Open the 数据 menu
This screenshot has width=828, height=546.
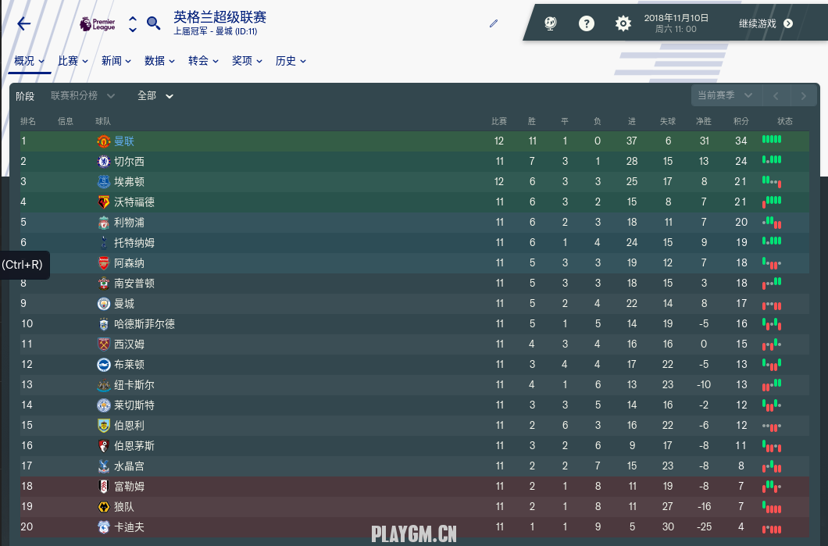pyautogui.click(x=159, y=61)
